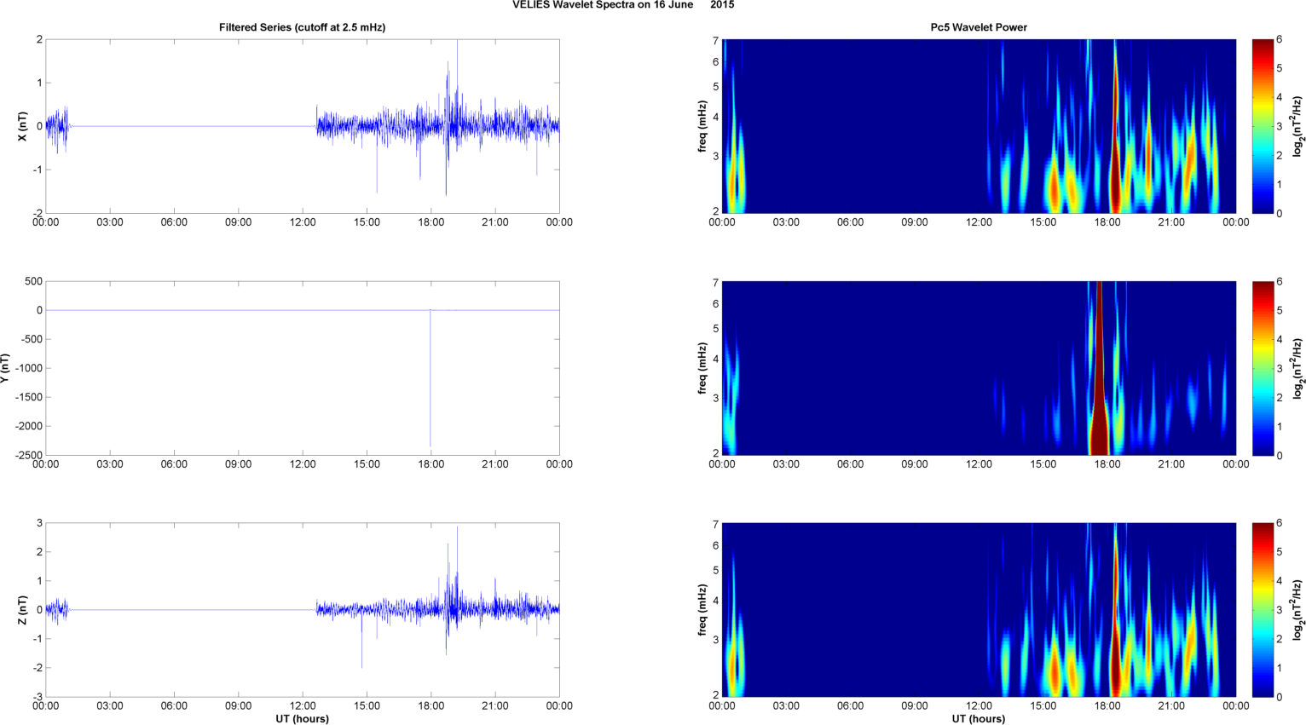Image resolution: width=1306 pixels, height=725 pixels.
Task: Click 'freq (mHz)' label of middle wavelet plot
Action: [702, 368]
